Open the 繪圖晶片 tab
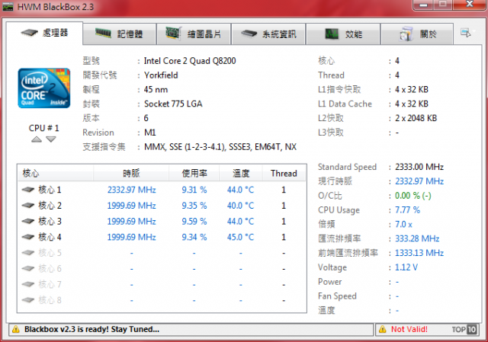This screenshot has height=342, width=488. 194,34
